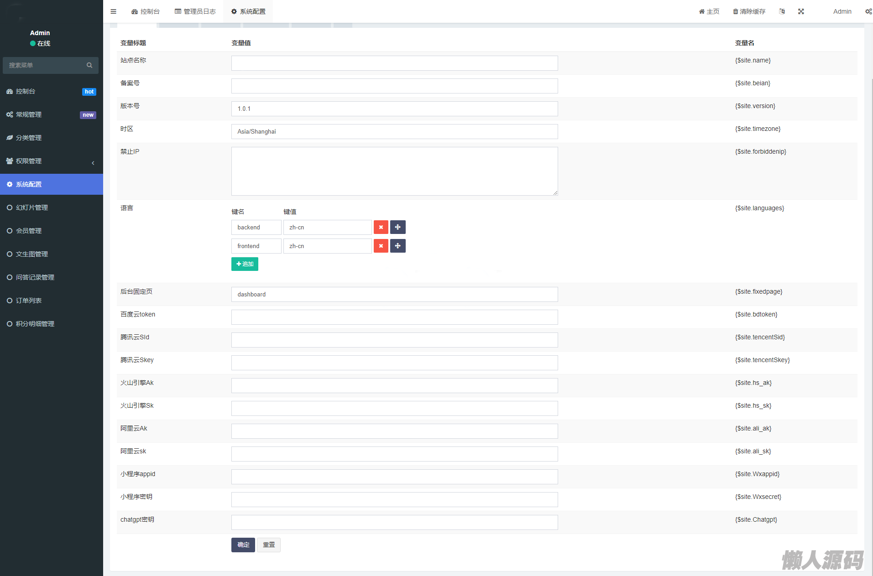873x576 pixels.
Task: Delete the frontend language row
Action: click(x=381, y=246)
